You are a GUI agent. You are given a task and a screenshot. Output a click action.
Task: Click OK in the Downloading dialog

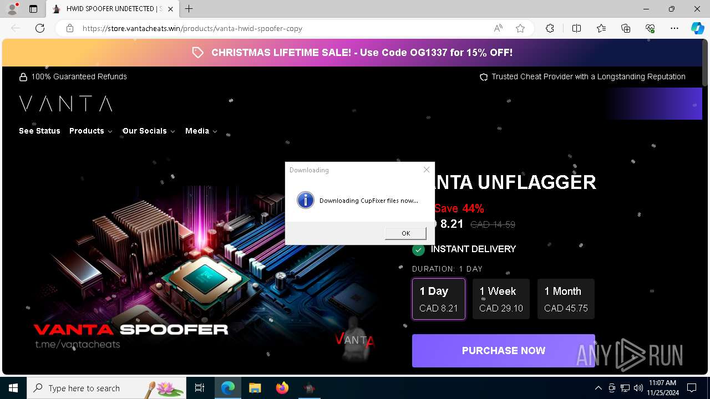[x=405, y=233]
